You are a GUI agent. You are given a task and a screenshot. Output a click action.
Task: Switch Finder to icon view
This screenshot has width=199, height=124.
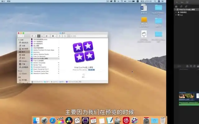pos(32,36)
